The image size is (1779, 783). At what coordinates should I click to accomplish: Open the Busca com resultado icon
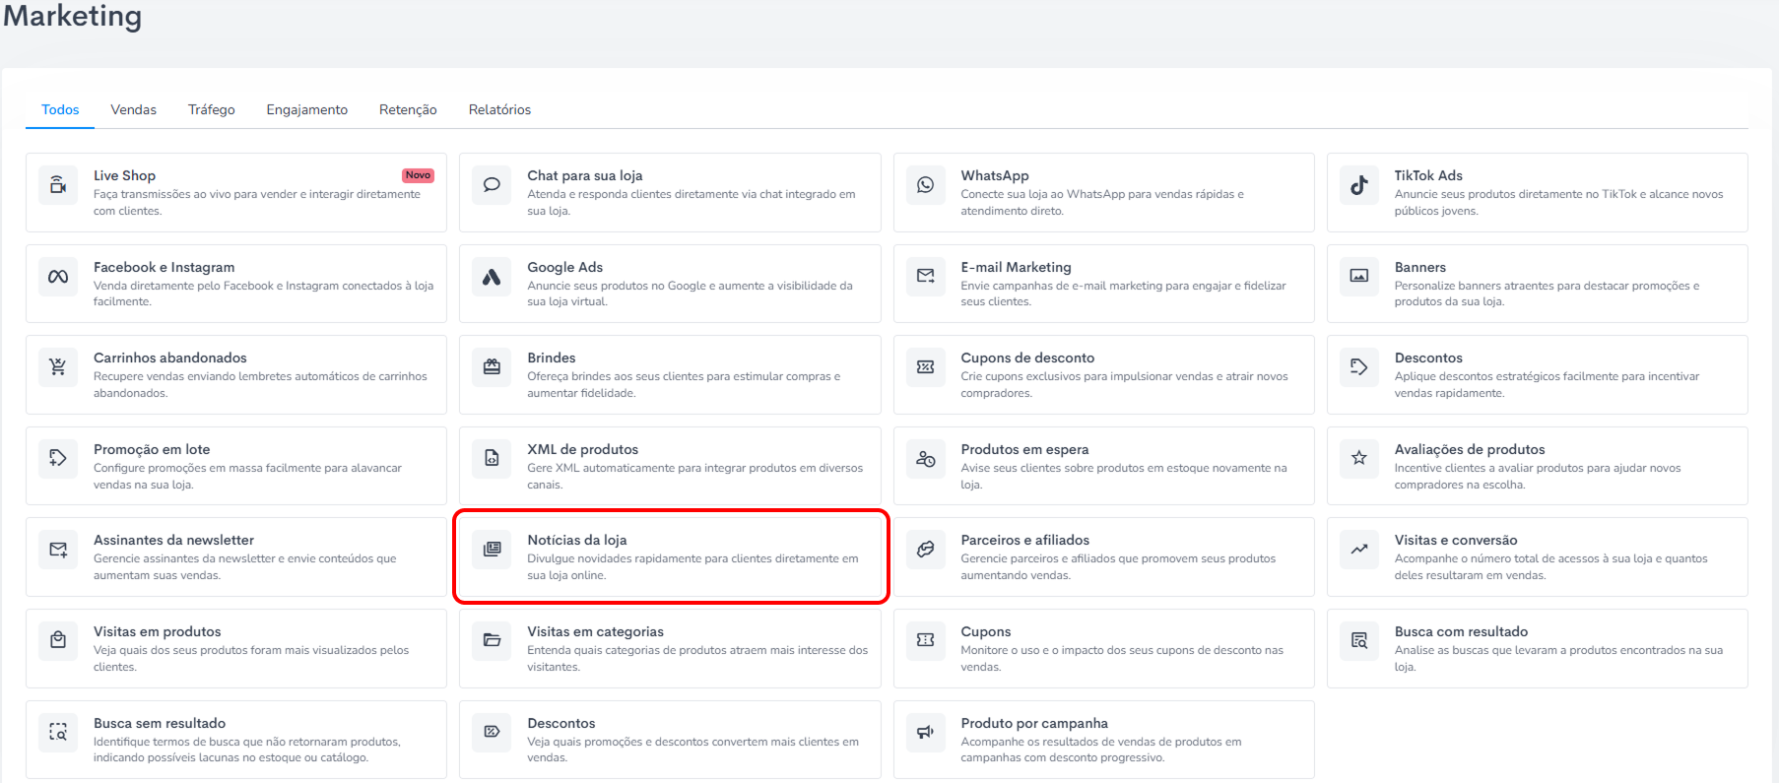coord(1358,640)
